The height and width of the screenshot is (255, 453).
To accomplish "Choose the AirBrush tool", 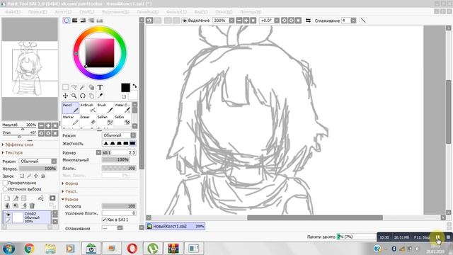I will [88, 108].
